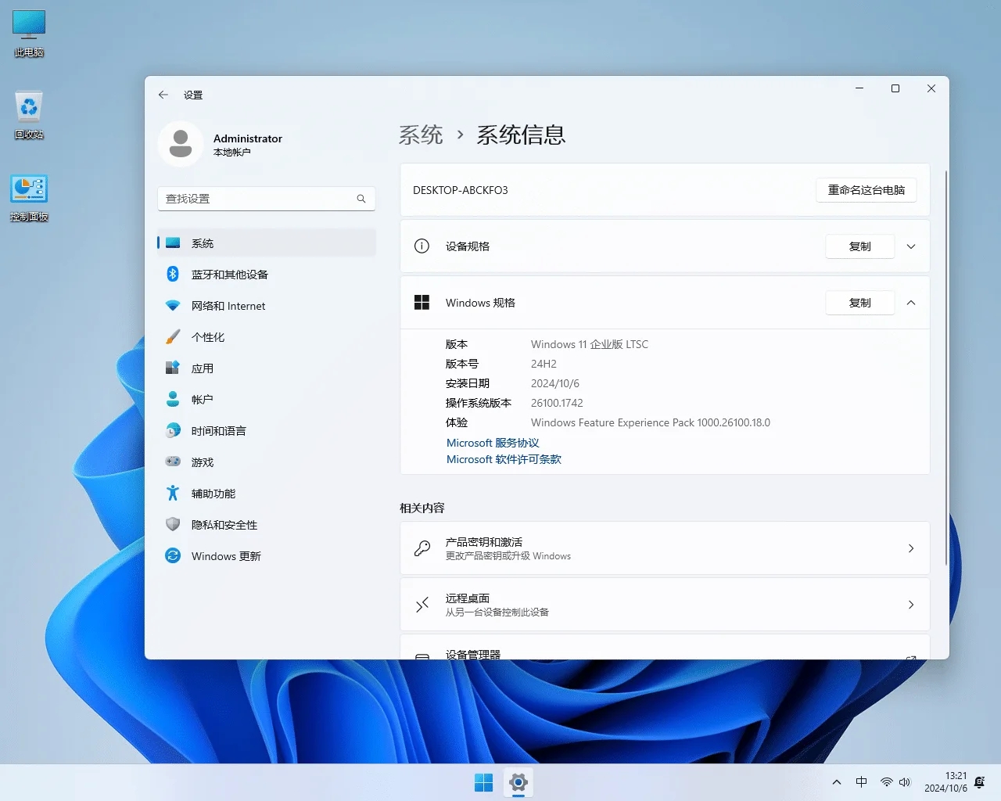Select 此电脑 desktop icon

coord(29,34)
